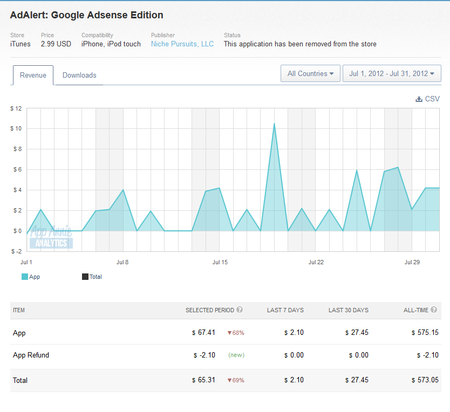Image resolution: width=450 pixels, height=412 pixels.
Task: Select the App row last 7 days $ 2.10
Action: click(x=294, y=333)
